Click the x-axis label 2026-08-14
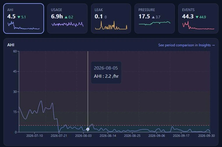 coord(108,136)
